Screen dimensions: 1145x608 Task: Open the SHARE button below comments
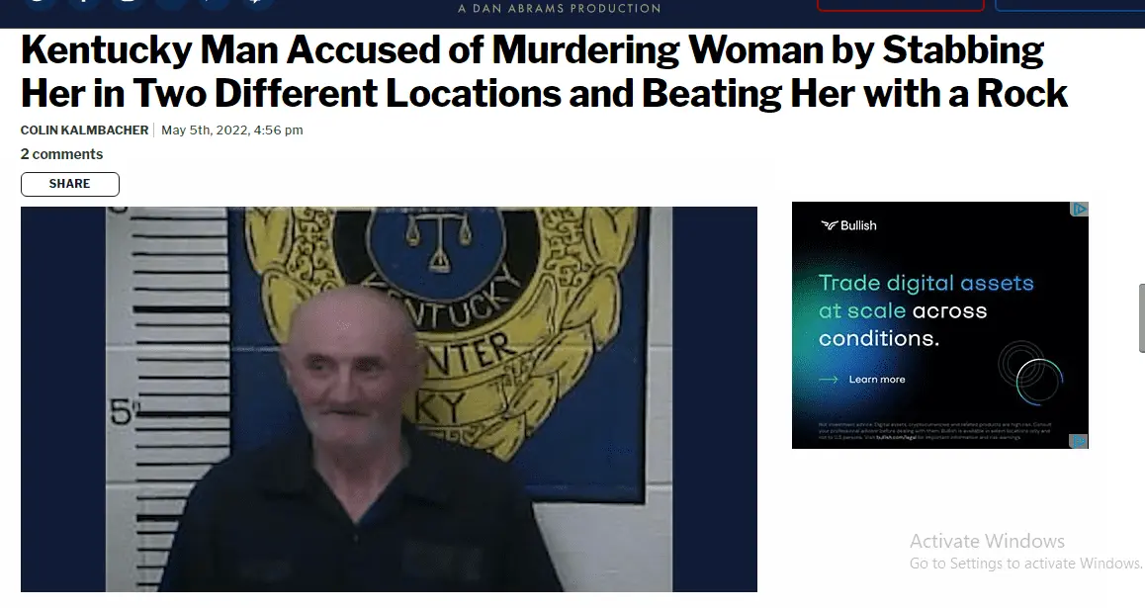click(x=70, y=184)
